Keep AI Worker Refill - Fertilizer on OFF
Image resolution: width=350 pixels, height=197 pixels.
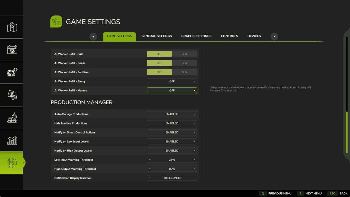pyautogui.click(x=159, y=72)
